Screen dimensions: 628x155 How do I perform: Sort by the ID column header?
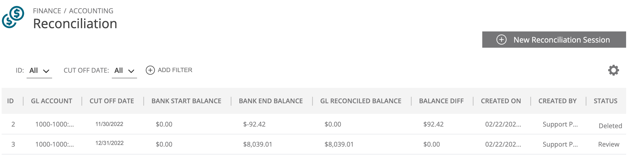pos(10,101)
